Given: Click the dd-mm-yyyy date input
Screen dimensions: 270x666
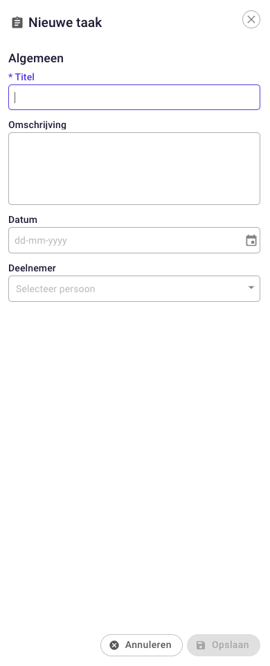Looking at the screenshot, I should pyautogui.click(x=127, y=240).
